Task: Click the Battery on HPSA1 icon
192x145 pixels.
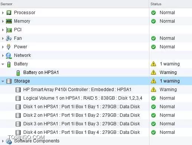Action: (x=18, y=73)
